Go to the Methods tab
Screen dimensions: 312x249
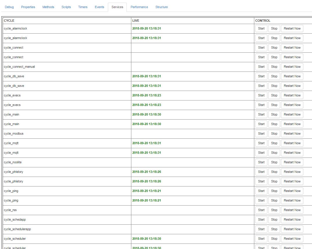click(x=48, y=7)
